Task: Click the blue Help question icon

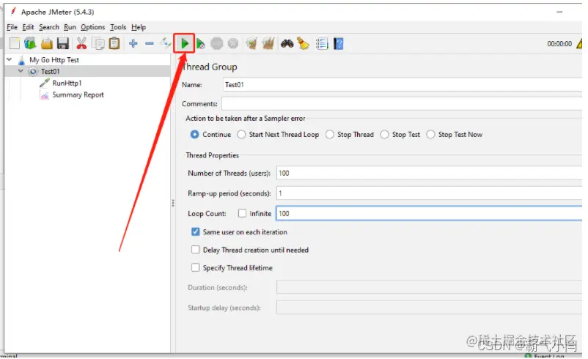Action: 338,44
